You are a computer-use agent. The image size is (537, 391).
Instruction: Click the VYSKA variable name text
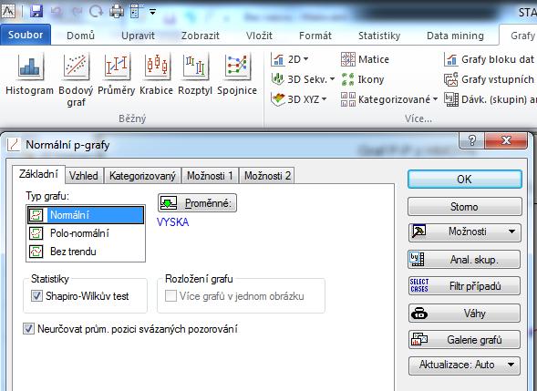coord(172,222)
